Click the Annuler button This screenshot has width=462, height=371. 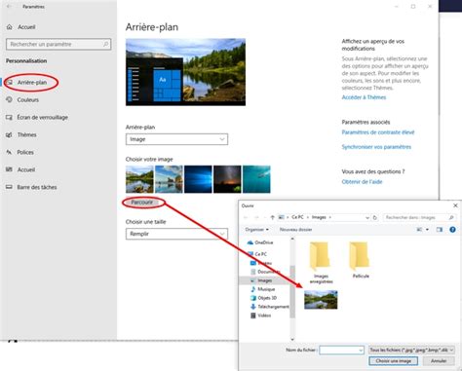pos(439,361)
